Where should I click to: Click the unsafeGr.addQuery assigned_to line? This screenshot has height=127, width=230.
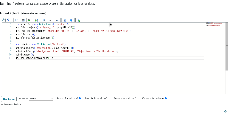pos(46,28)
